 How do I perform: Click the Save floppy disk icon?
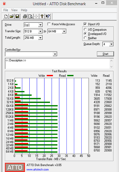[x=17, y=16]
